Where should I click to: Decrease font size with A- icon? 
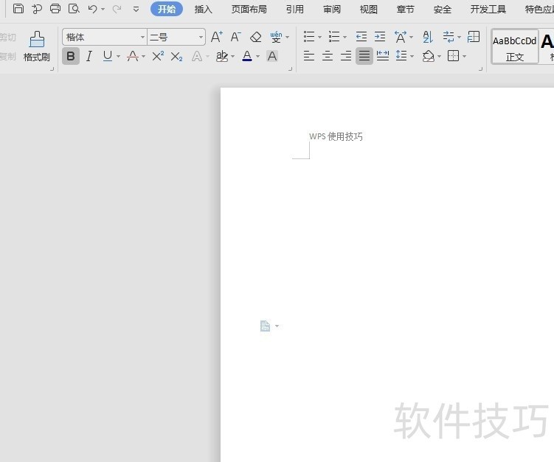(x=235, y=37)
